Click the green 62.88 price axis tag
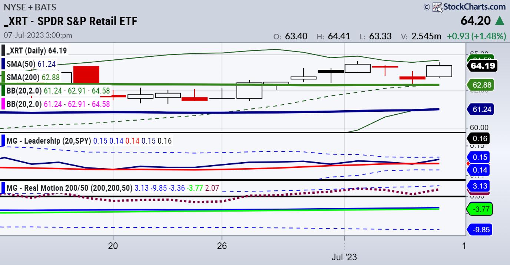The image size is (510, 265). [x=480, y=85]
